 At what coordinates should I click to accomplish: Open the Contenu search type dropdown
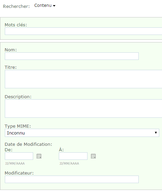pos(45,5)
